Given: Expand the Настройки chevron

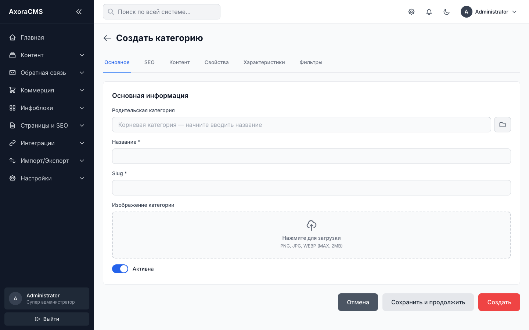Looking at the screenshot, I should click(82, 178).
